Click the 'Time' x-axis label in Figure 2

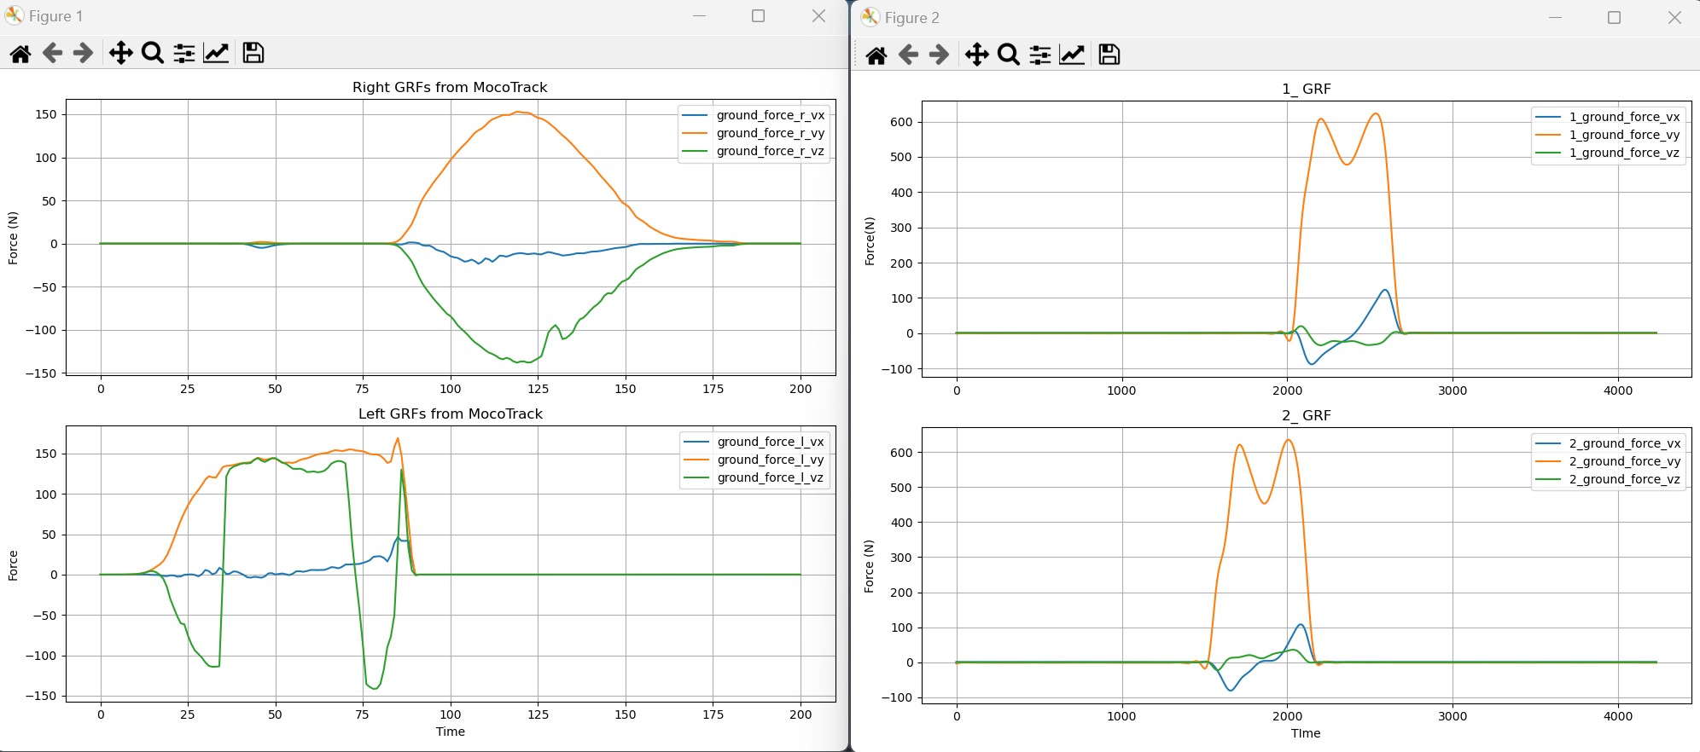point(1306,733)
